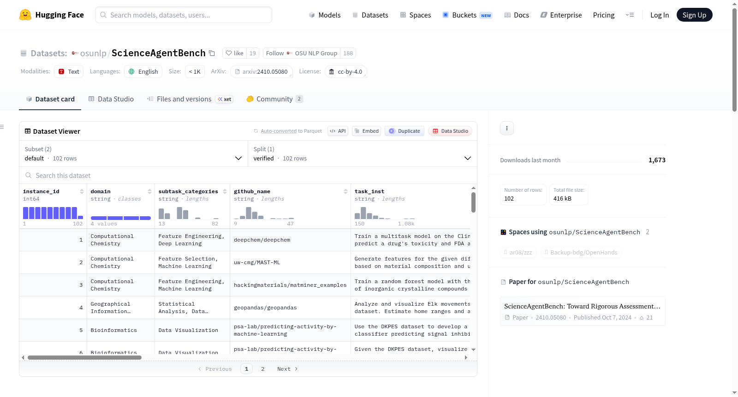Open the left sidebar toggle icon

tap(2, 127)
